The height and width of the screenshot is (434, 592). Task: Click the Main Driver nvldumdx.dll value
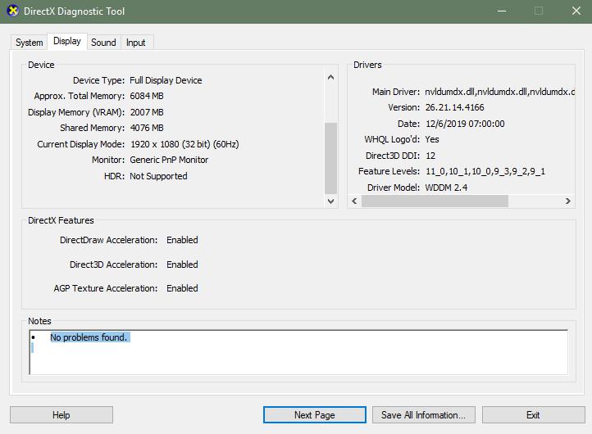coord(499,92)
